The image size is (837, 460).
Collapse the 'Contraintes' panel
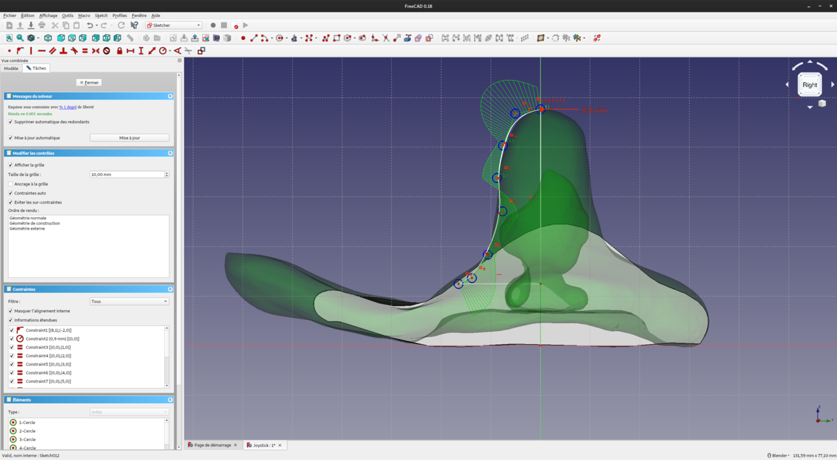click(170, 289)
